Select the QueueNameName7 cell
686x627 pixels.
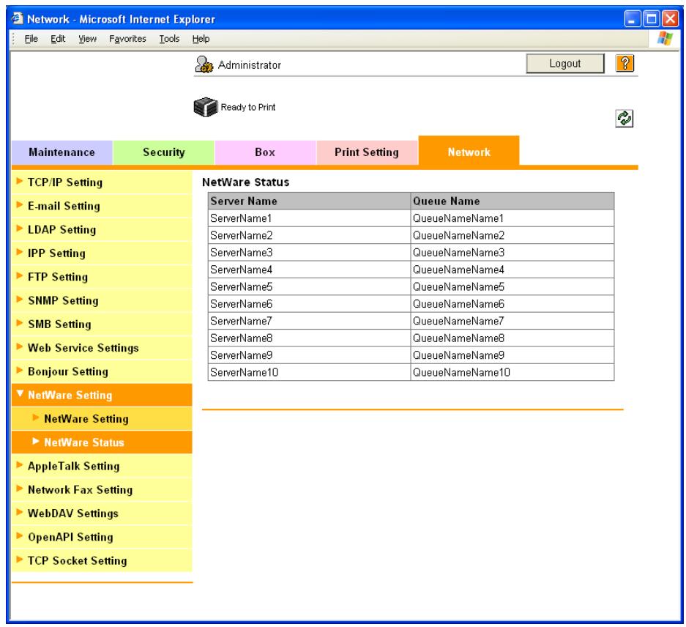pyautogui.click(x=512, y=321)
